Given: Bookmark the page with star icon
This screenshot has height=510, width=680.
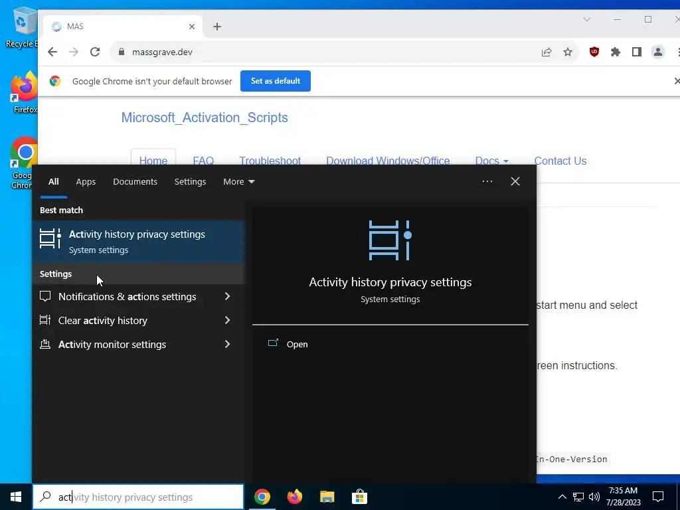Looking at the screenshot, I should pyautogui.click(x=568, y=52).
